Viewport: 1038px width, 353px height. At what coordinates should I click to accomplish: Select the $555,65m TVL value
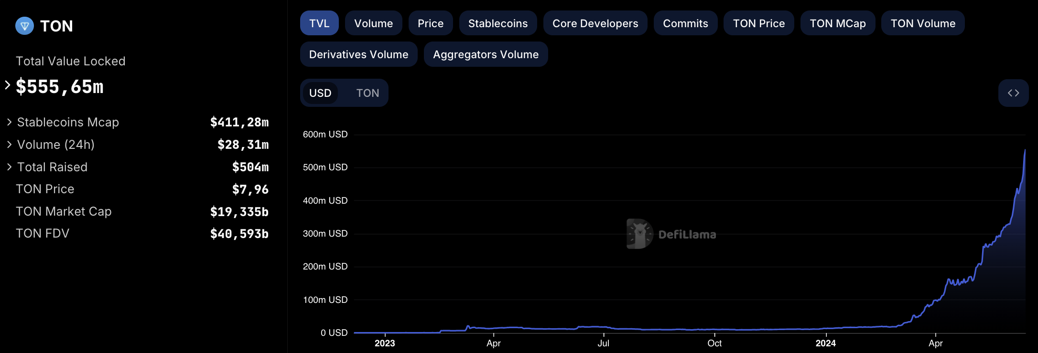coord(60,87)
